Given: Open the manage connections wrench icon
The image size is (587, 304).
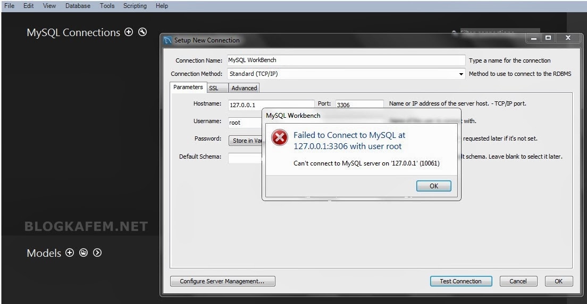Looking at the screenshot, I should (142, 32).
